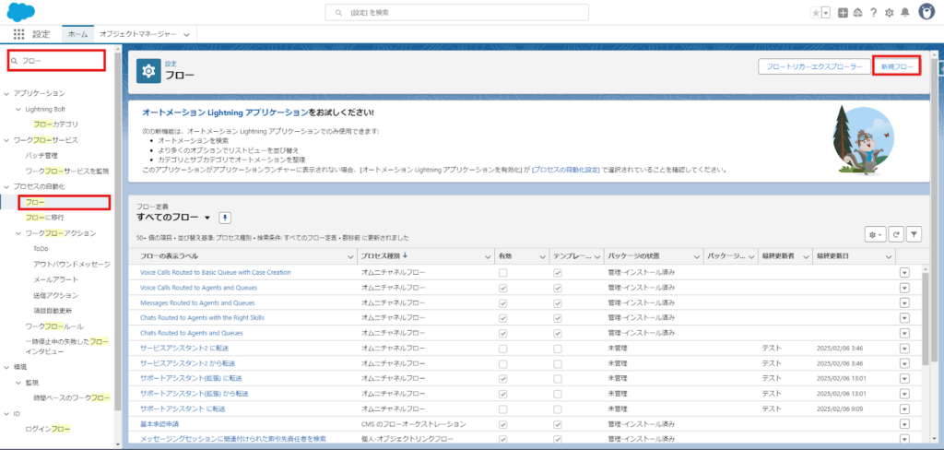Select フローに移行 in the sidebar
The image size is (944, 450).
click(x=45, y=218)
